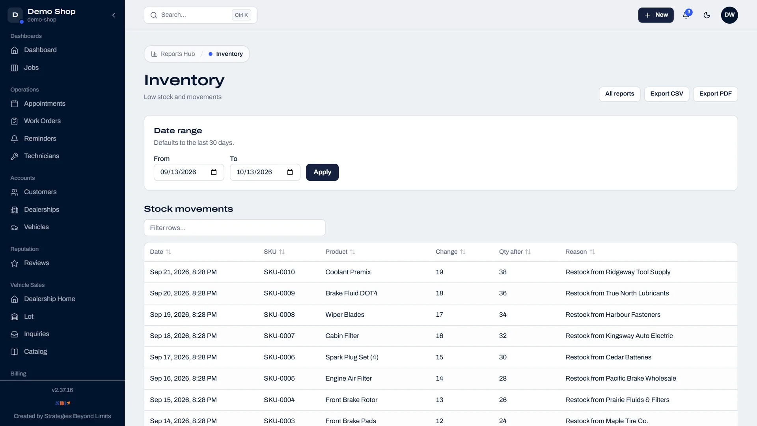Click Engine Air Filter cell
This screenshot has height=426, width=757.
pyautogui.click(x=349, y=379)
